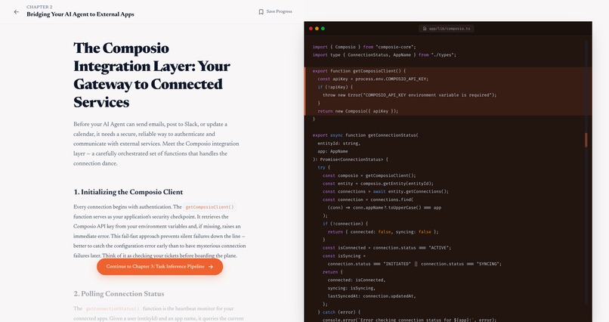
Task: Click the 'CHAPTER 2' label
Action: pyautogui.click(x=39, y=7)
